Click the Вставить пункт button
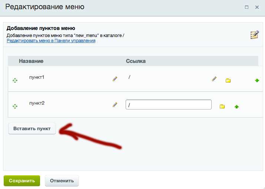 click(x=32, y=129)
